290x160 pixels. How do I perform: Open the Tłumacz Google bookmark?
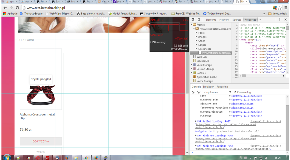[x=31, y=14]
